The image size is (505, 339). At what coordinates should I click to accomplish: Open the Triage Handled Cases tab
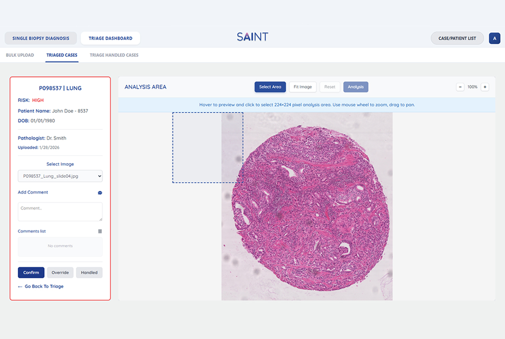tap(114, 55)
